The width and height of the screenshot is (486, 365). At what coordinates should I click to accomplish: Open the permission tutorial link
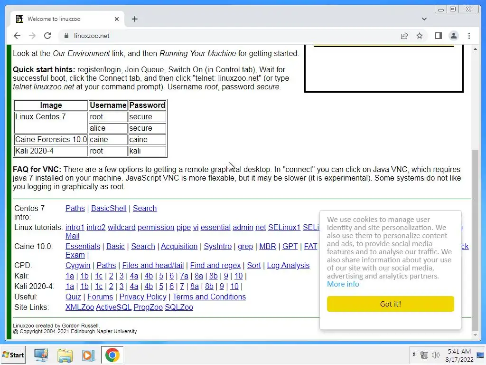156,228
